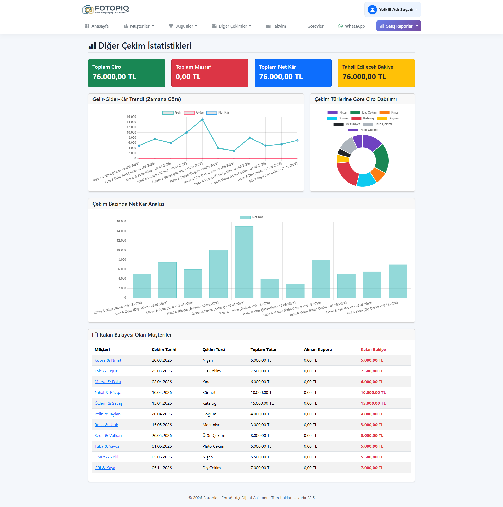Viewport: 503px width, 507px height.
Task: Go to Anasayfa menu item
Action: point(100,26)
